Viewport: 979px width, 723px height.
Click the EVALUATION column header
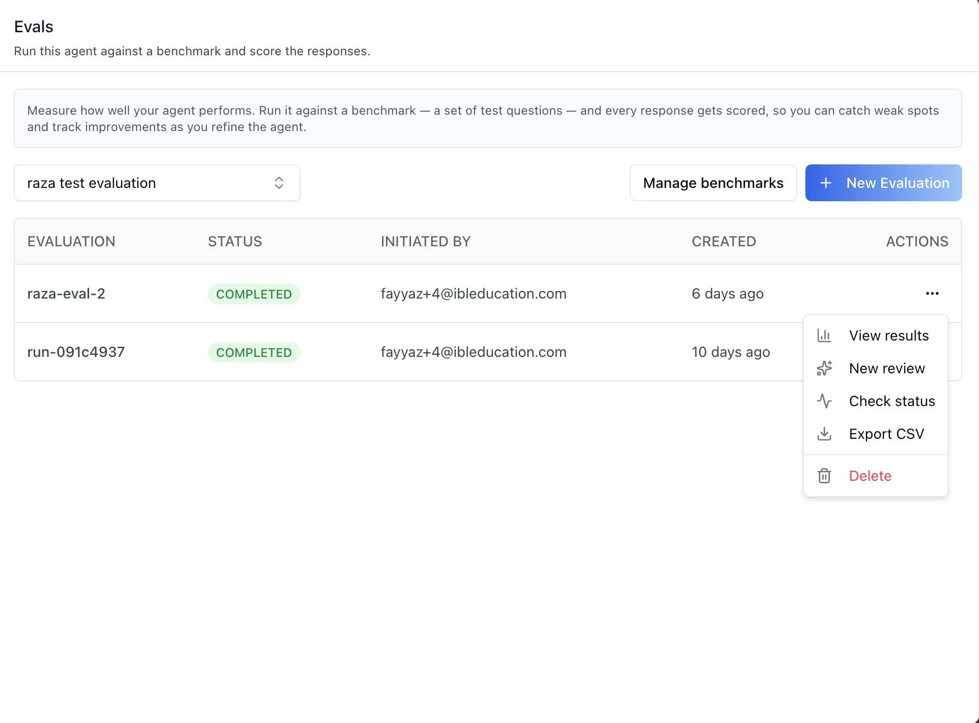pos(71,241)
